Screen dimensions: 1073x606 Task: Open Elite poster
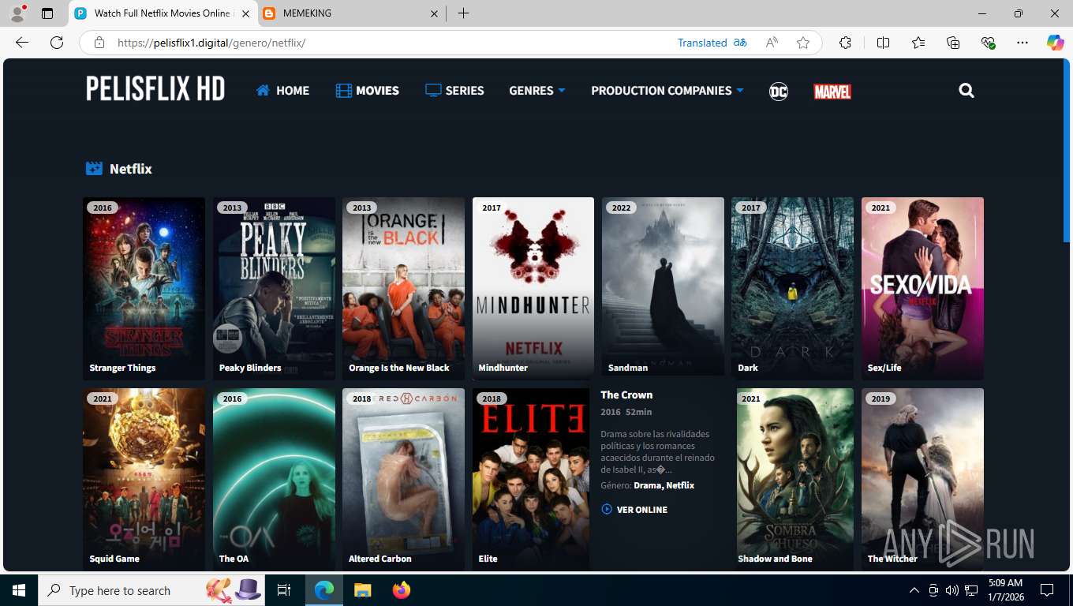click(x=531, y=479)
